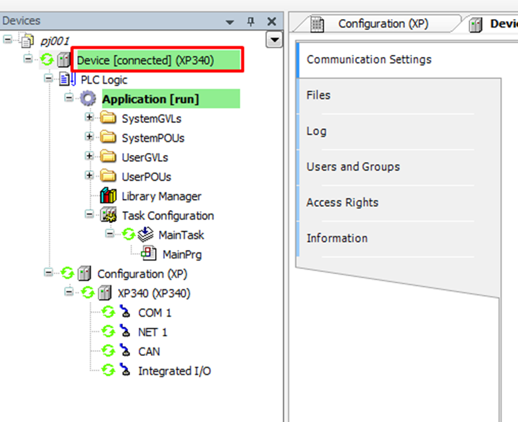Click the PLC Logic document icon
This screenshot has height=422, width=518.
pos(68,80)
